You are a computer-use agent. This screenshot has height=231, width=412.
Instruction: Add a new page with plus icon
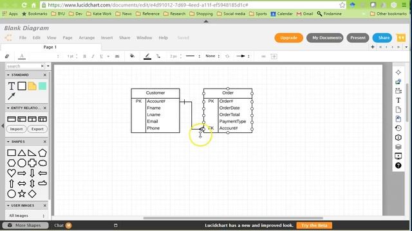pos(373,47)
